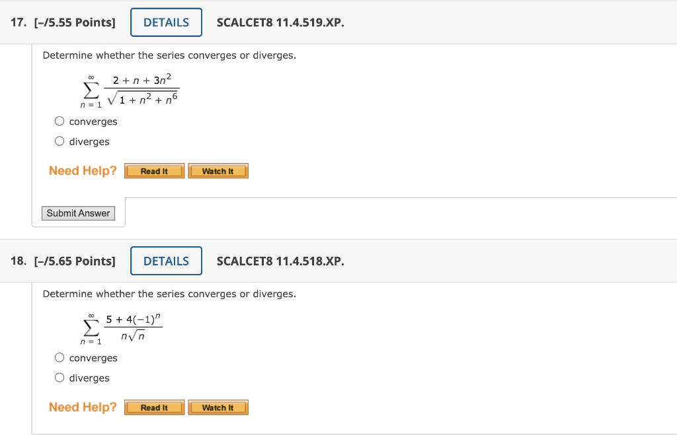Select converges for question 17

[60, 121]
